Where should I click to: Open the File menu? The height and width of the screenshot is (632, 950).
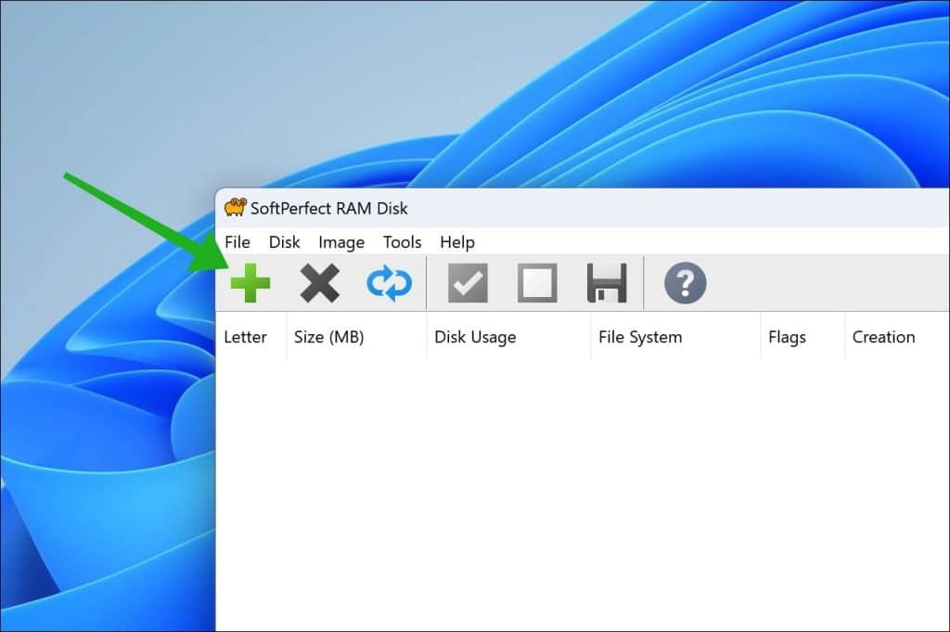tap(237, 242)
